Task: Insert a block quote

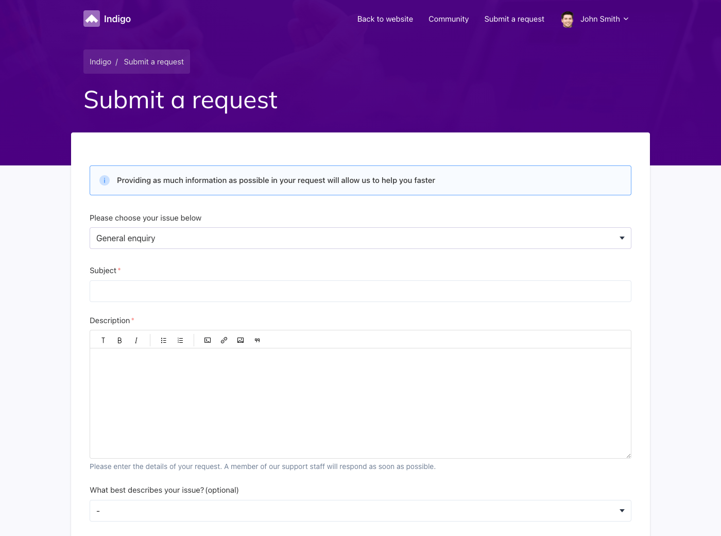Action: 257,340
